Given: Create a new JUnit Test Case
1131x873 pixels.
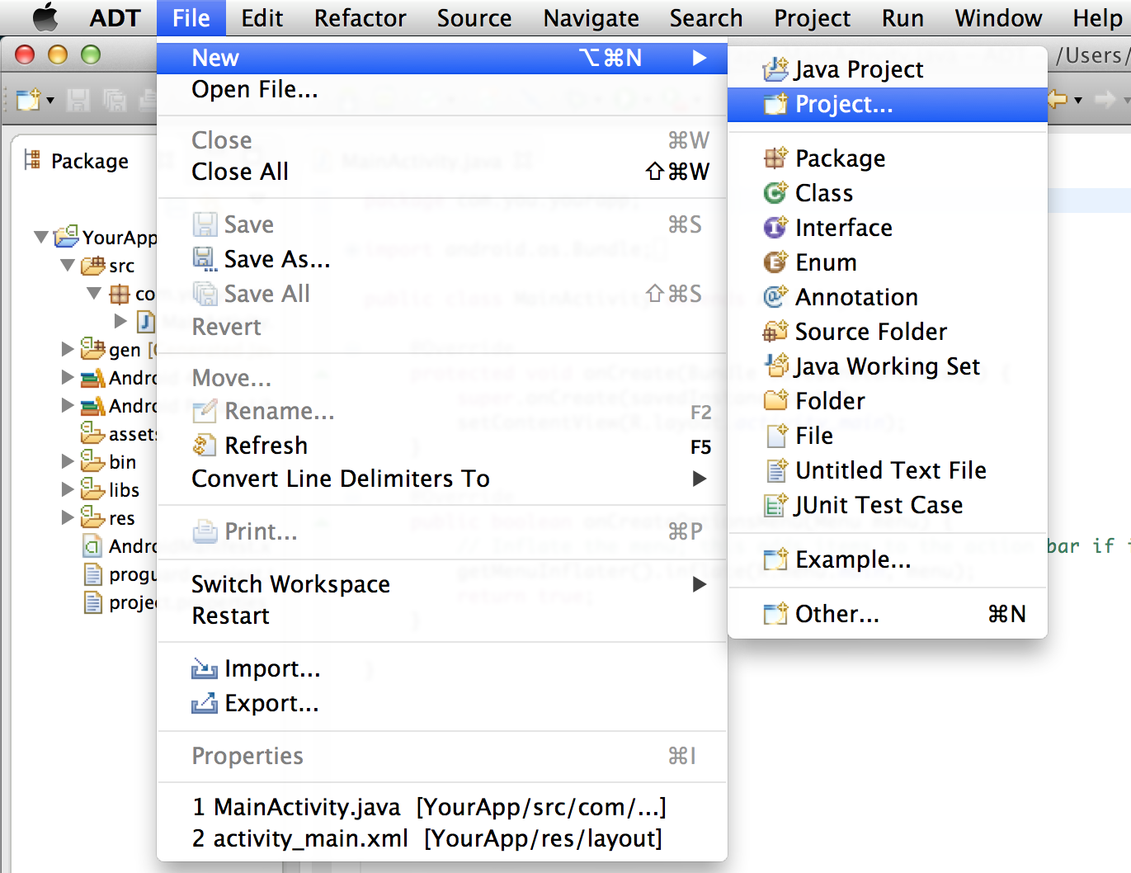Looking at the screenshot, I should (x=888, y=504).
